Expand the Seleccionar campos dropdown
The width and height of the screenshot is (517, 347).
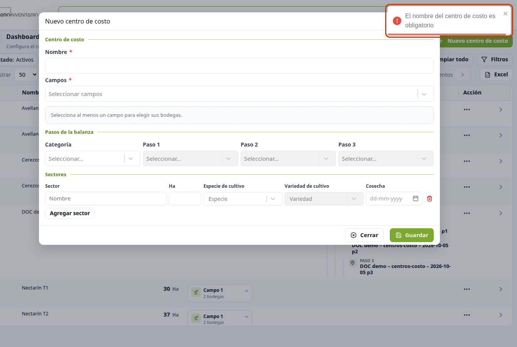239,94
